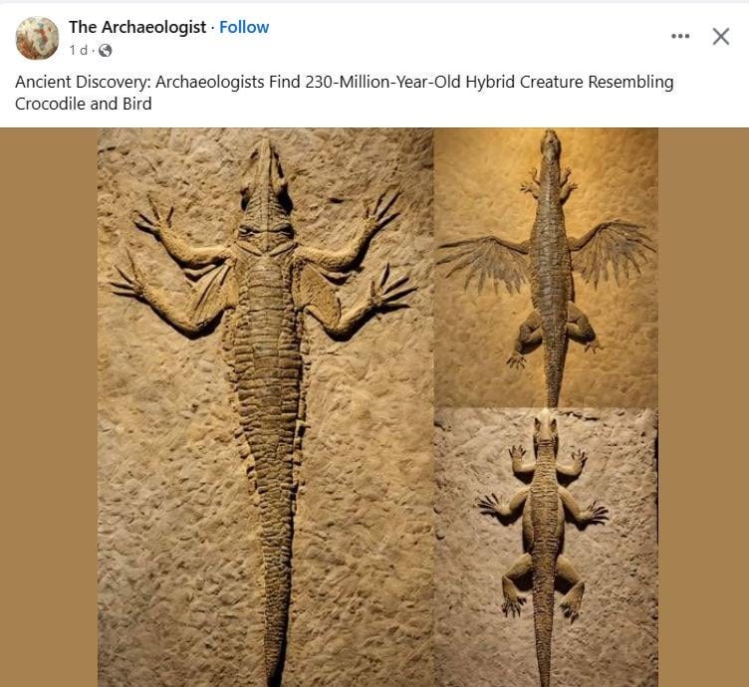The image size is (749, 687).
Task: Open the winged creature fossil image
Action: 547,268
